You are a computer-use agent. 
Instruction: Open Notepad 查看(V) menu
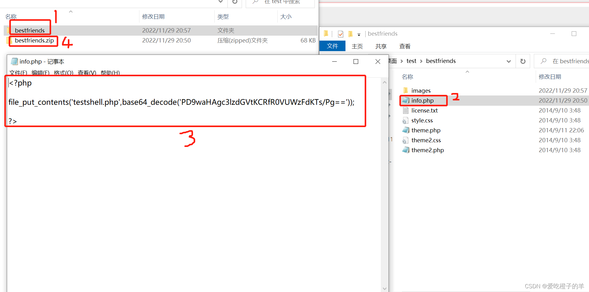point(87,73)
